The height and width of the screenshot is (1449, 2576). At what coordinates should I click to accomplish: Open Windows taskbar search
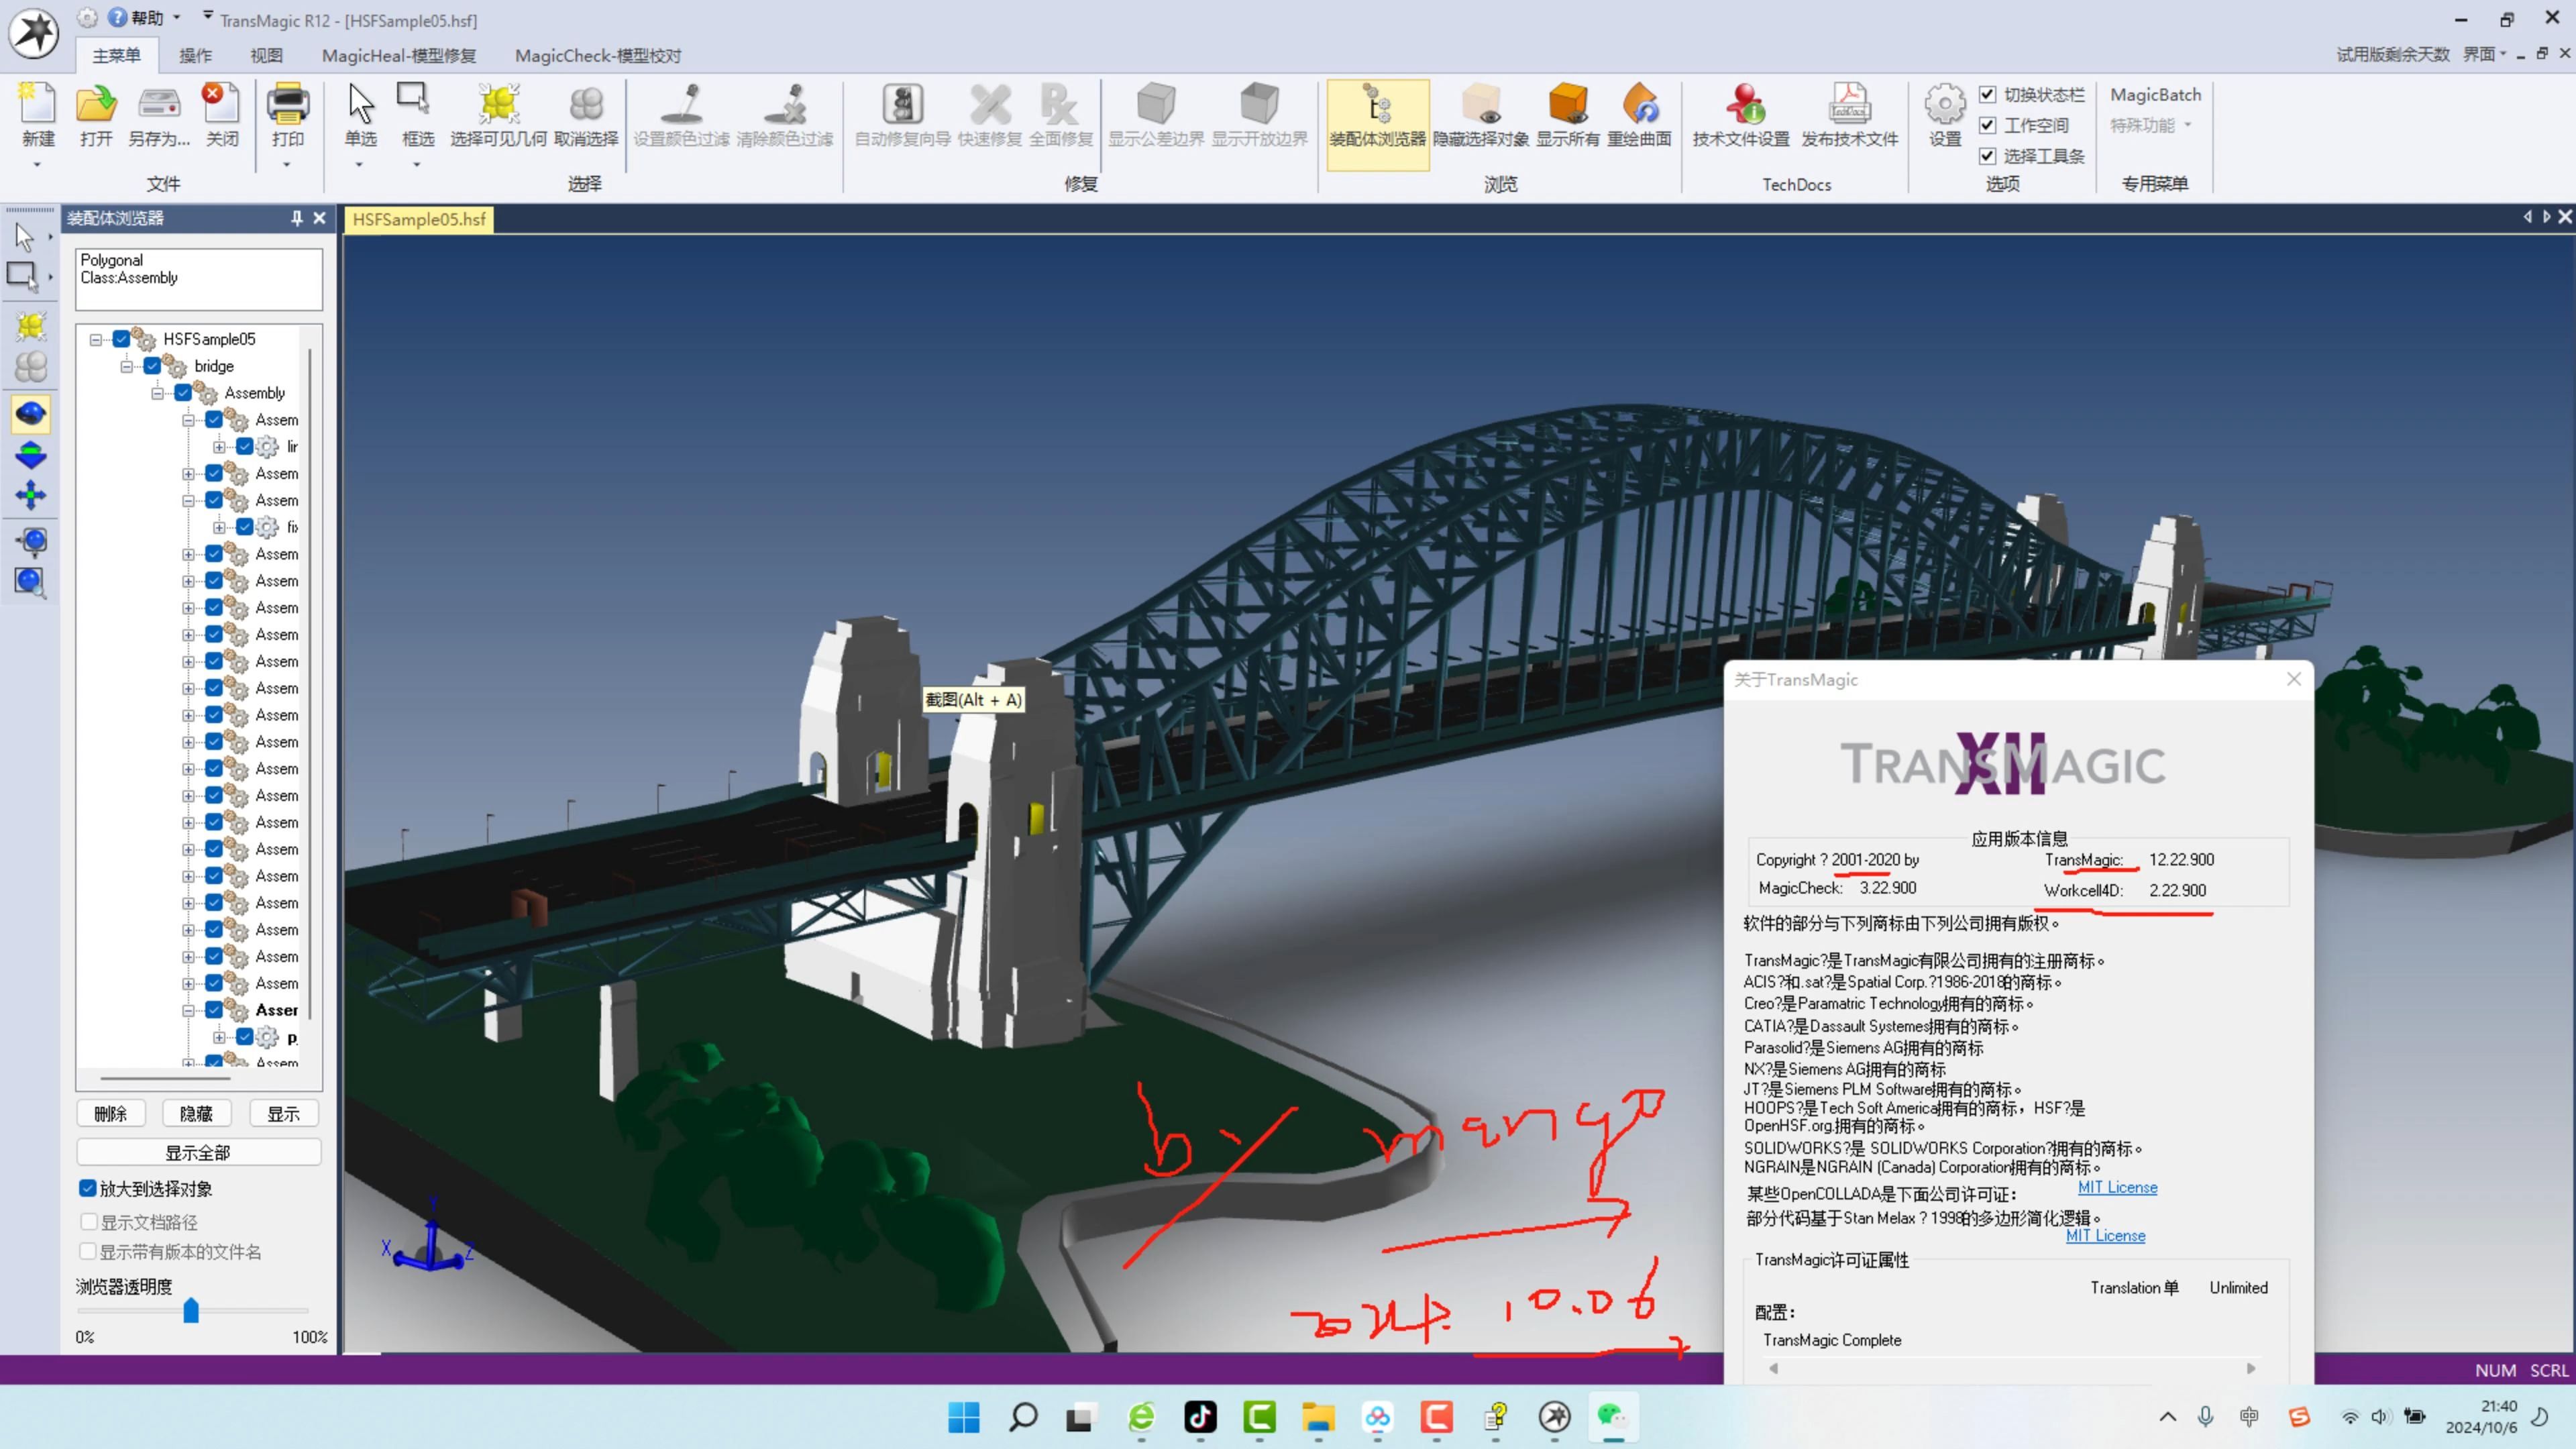pos(1022,1417)
